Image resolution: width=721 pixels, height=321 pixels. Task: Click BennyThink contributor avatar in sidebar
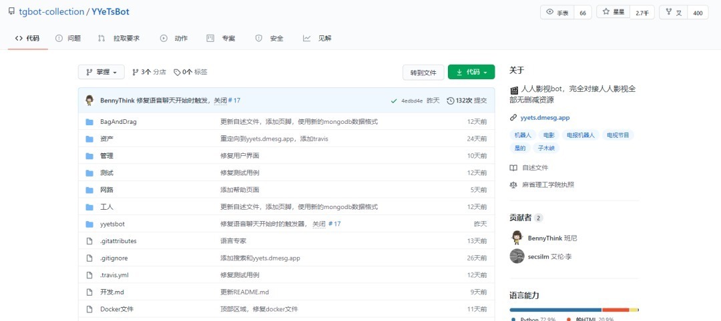(517, 238)
